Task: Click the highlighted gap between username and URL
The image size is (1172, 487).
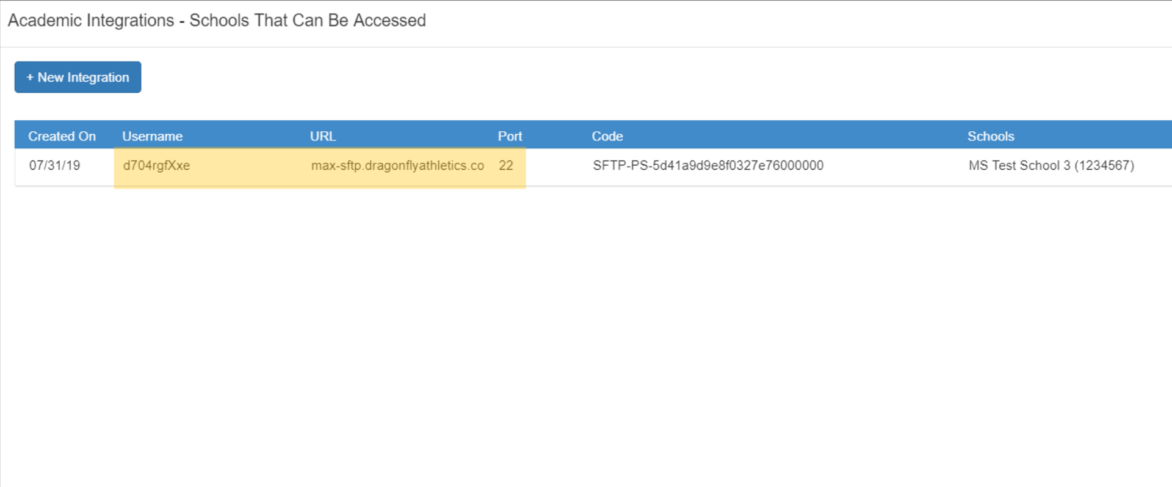Action: [x=250, y=167]
